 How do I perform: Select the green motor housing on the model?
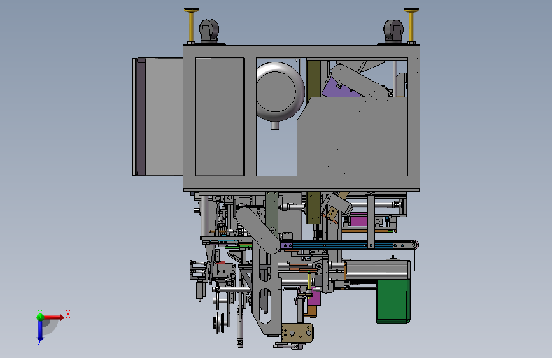click(393, 301)
